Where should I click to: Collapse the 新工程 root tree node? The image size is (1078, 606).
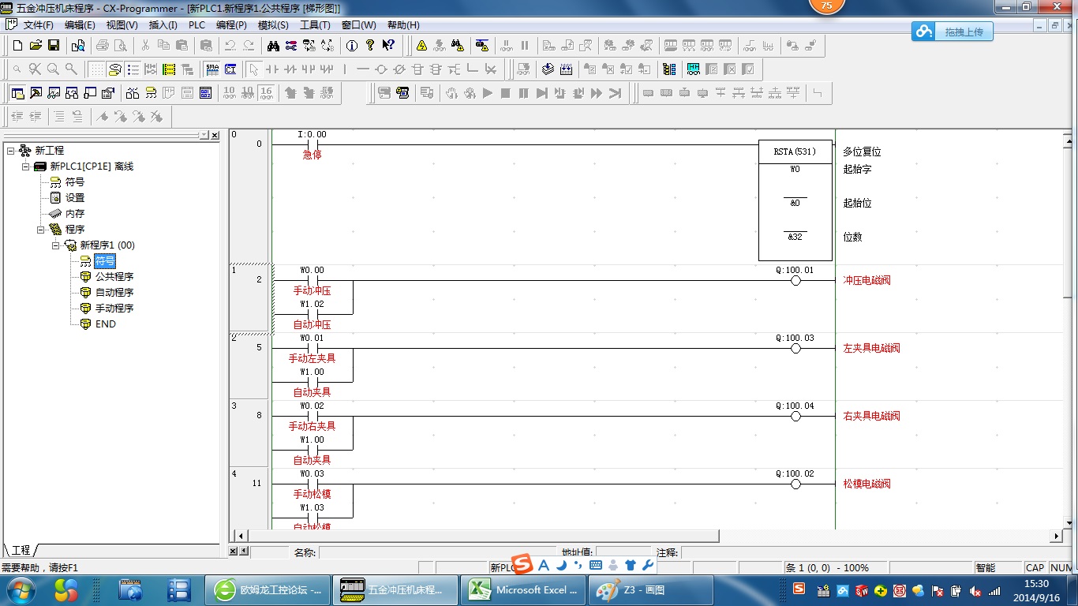tap(10, 151)
